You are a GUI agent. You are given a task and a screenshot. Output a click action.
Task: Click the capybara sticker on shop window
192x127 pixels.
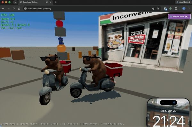pyautogui.click(x=115, y=44)
